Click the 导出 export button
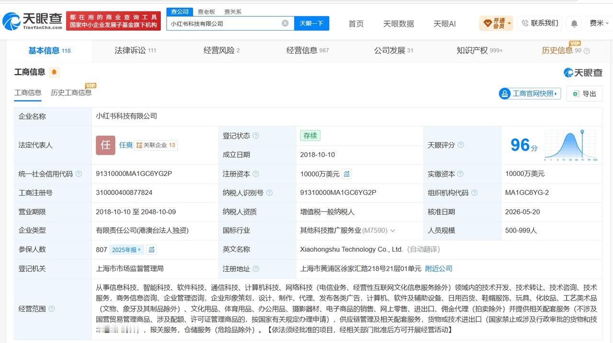Viewport: 613px width, 343px height. (x=584, y=94)
